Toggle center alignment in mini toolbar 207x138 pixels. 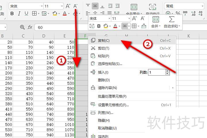tap(124, 26)
